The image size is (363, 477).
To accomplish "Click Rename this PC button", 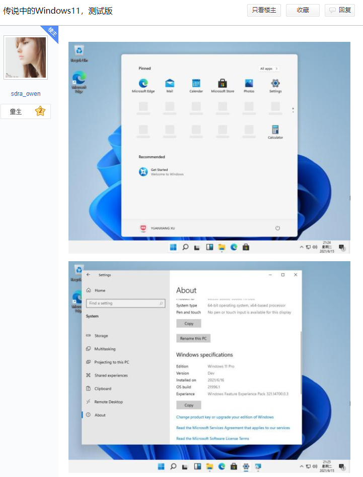I will 193,338.
